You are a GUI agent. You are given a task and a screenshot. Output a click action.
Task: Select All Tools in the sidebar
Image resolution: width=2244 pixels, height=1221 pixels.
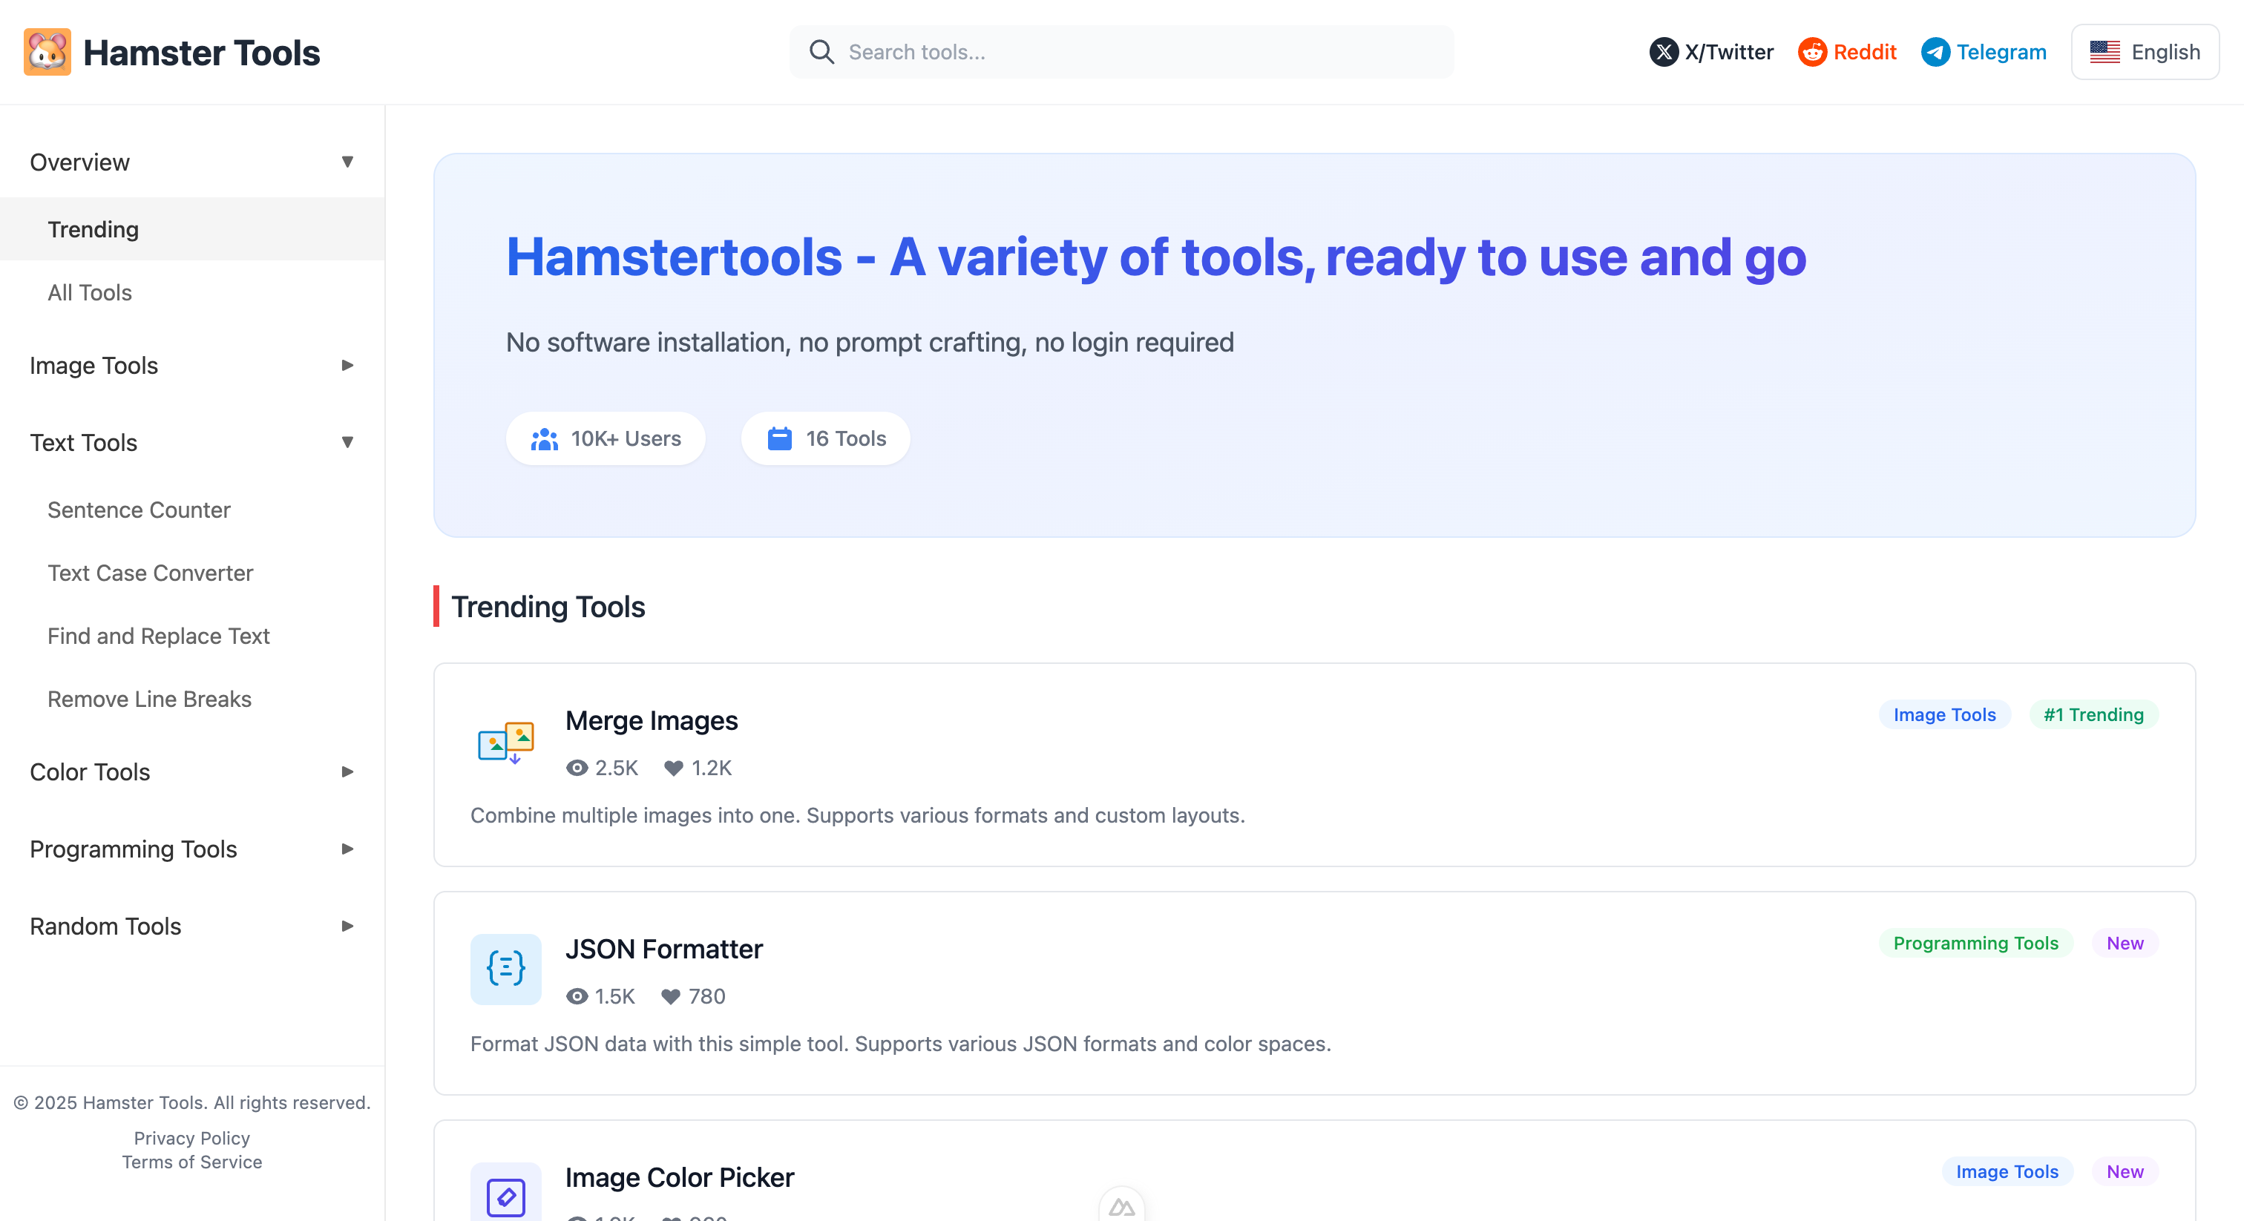[191, 292]
